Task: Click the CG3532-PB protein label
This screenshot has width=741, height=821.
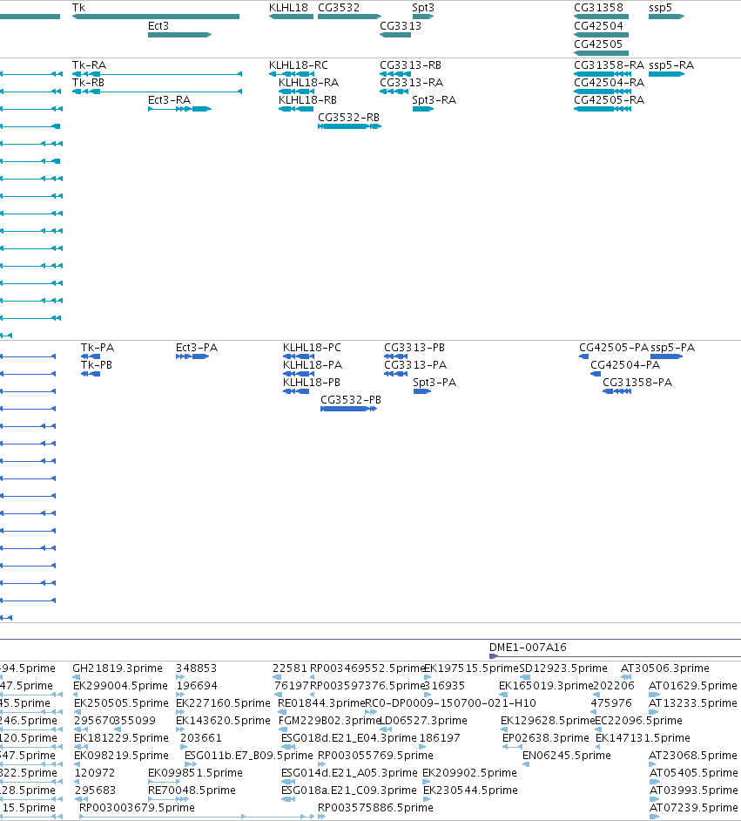Action: [x=351, y=400]
